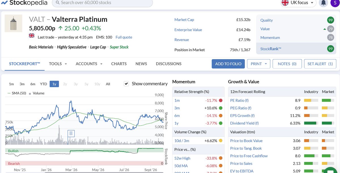Click the Price to Free Cashflow link
This screenshot has height=173, width=340.
[249, 156]
